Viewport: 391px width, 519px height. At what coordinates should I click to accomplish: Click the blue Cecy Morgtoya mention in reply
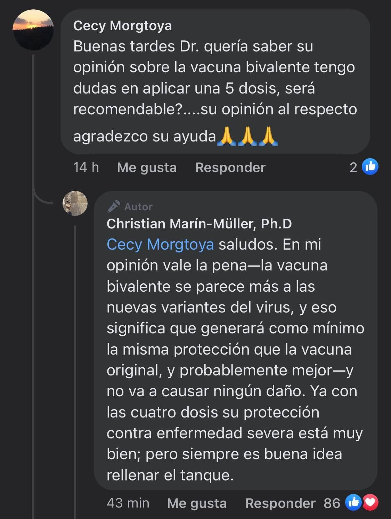[160, 244]
